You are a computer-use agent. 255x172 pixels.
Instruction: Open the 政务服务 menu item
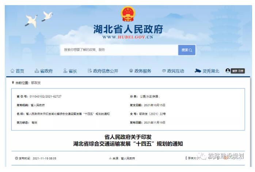[x=142, y=71]
